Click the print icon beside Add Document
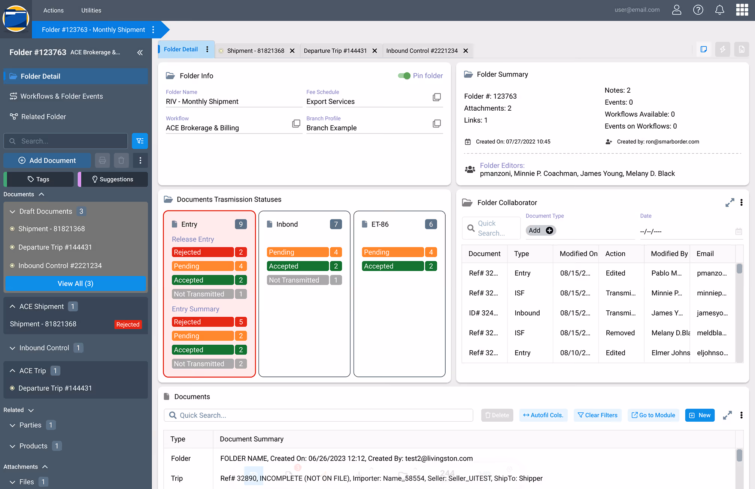The height and width of the screenshot is (489, 755). tap(102, 160)
